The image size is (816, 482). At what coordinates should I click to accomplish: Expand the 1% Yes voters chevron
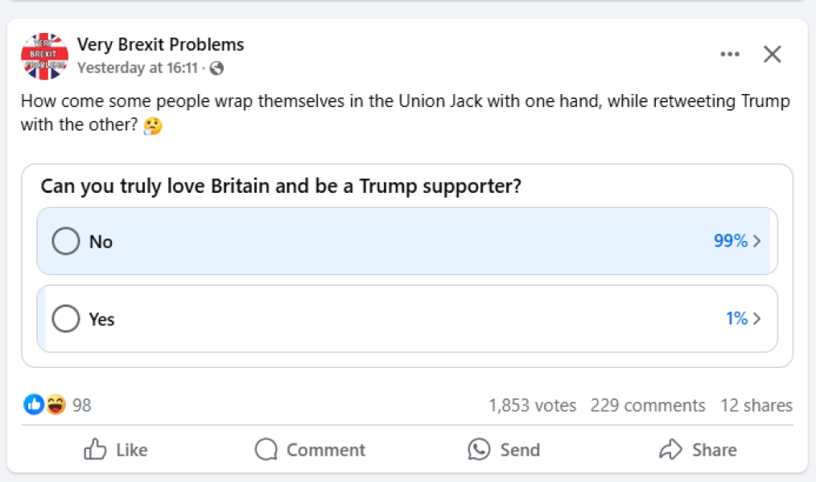pos(756,319)
